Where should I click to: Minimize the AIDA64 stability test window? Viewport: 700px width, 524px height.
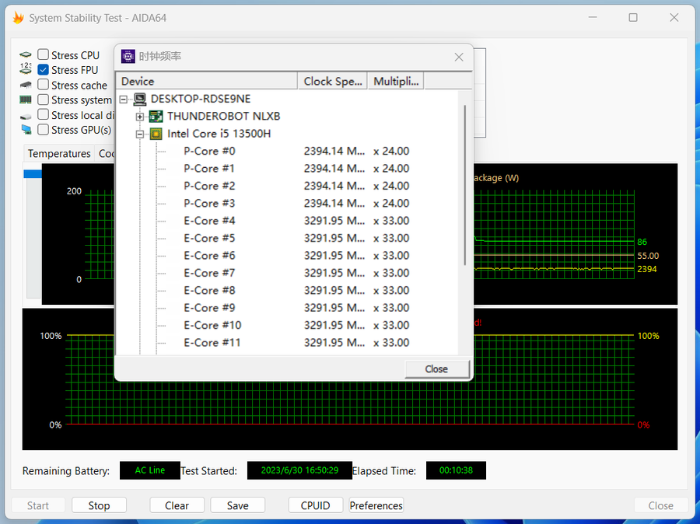593,17
